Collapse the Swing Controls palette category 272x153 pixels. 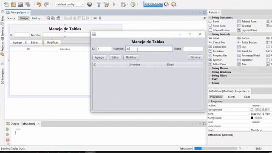tap(210, 34)
